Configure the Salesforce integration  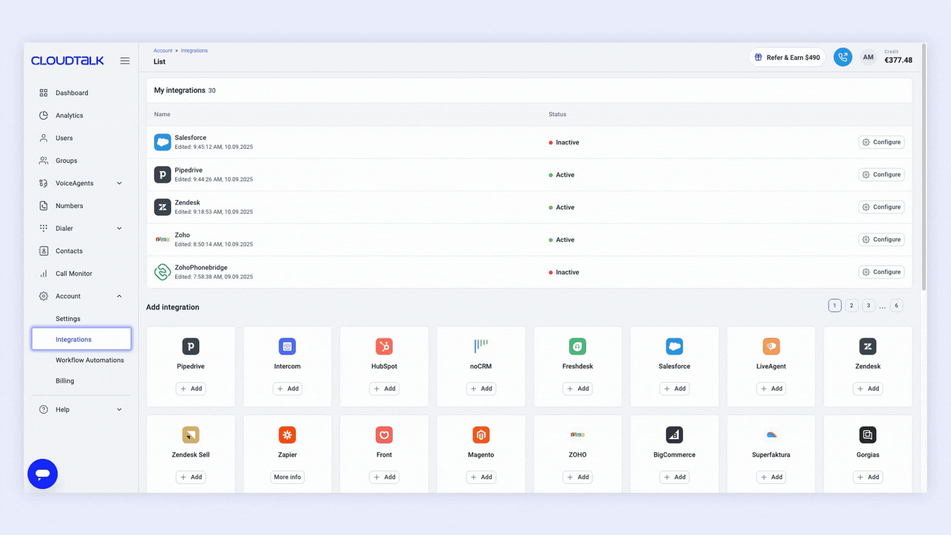click(881, 142)
